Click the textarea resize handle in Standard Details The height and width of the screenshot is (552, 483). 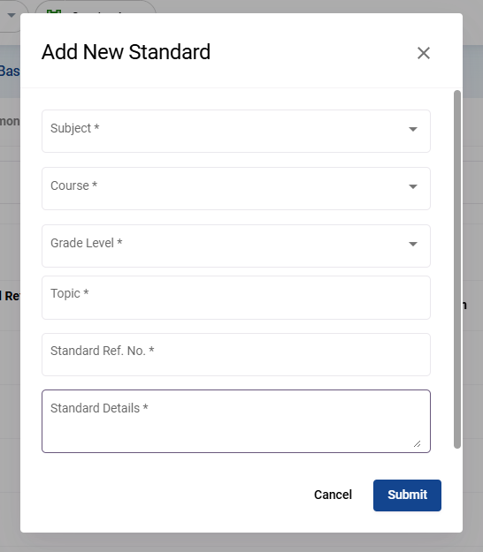pos(417,444)
